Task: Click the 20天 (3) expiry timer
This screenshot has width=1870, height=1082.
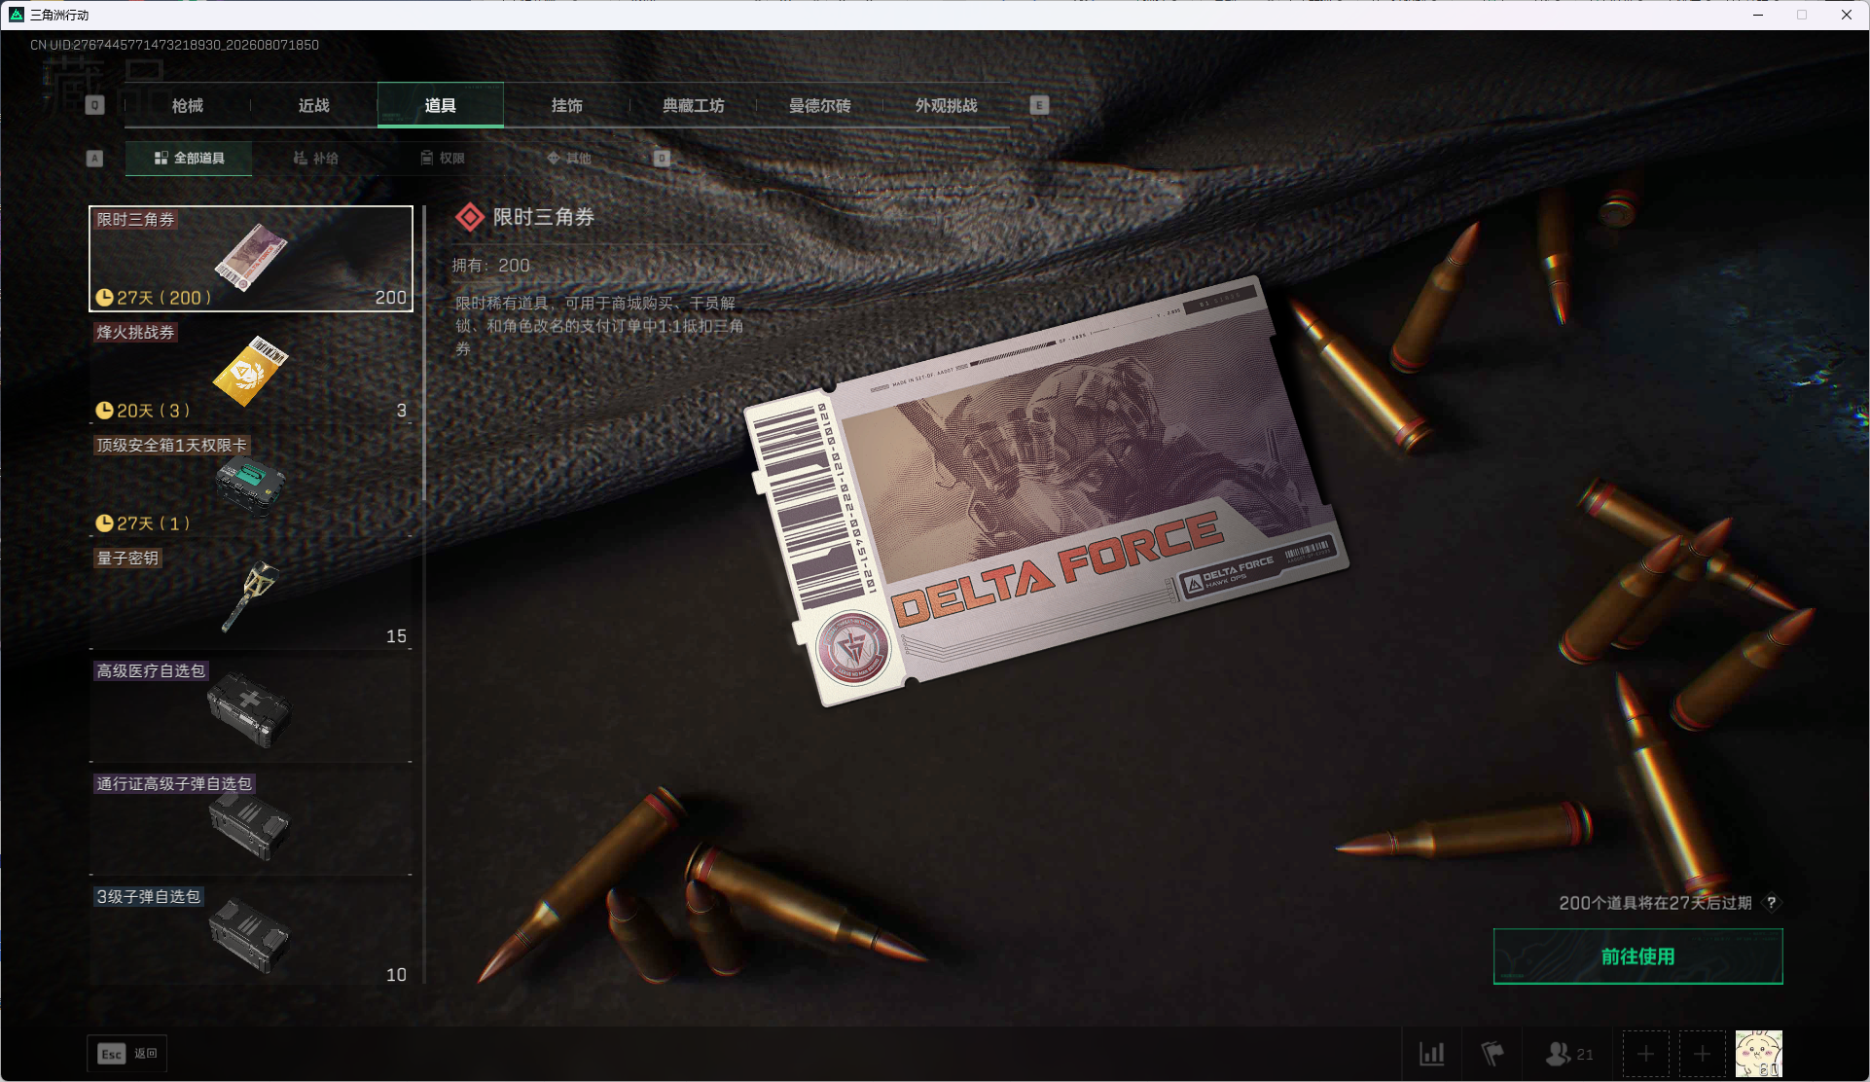Action: (143, 411)
